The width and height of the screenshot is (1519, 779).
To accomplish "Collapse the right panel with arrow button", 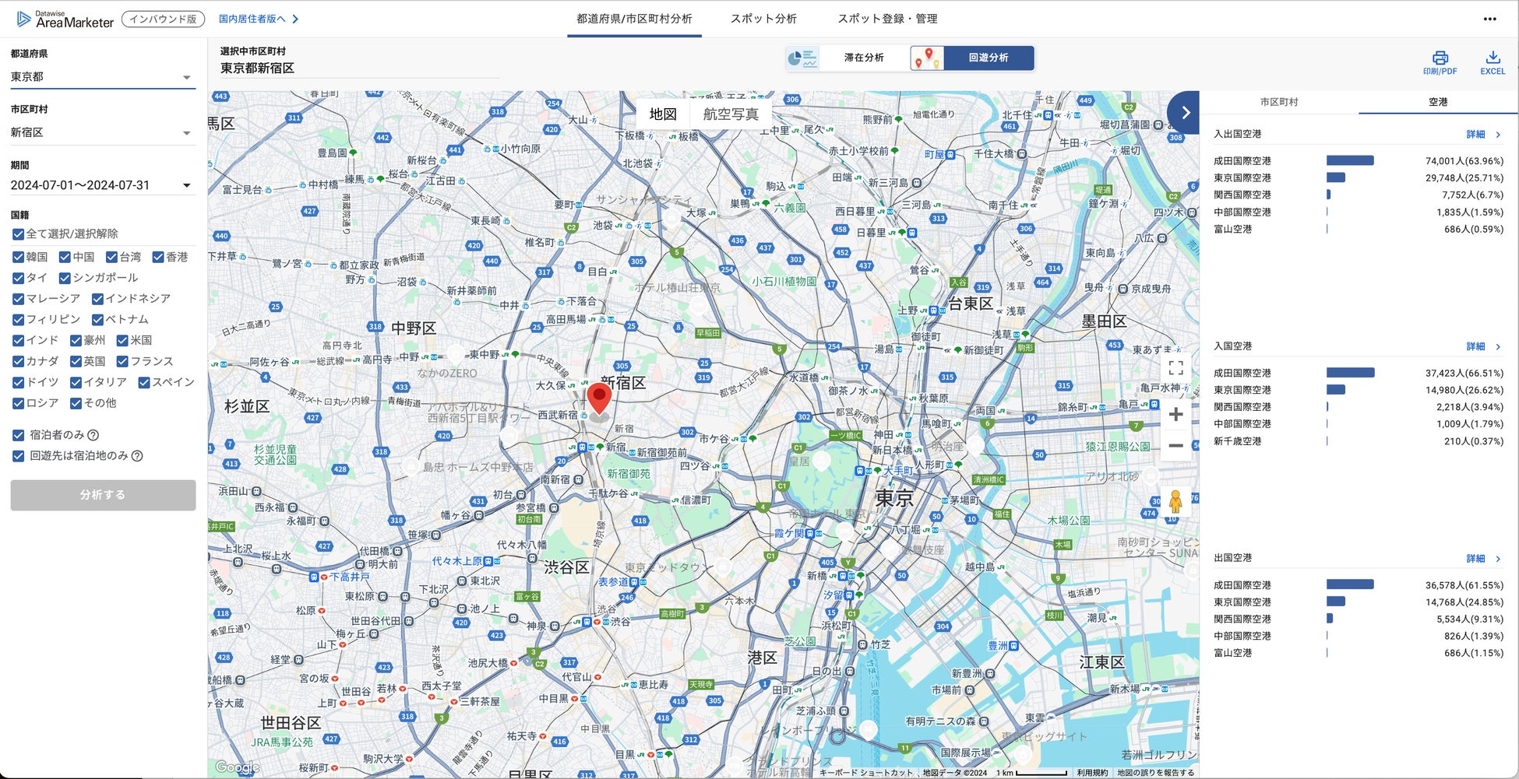I will coord(1184,113).
